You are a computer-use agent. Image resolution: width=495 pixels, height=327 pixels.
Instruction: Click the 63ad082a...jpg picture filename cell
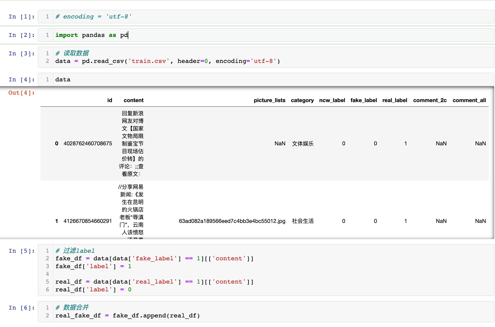click(x=232, y=221)
